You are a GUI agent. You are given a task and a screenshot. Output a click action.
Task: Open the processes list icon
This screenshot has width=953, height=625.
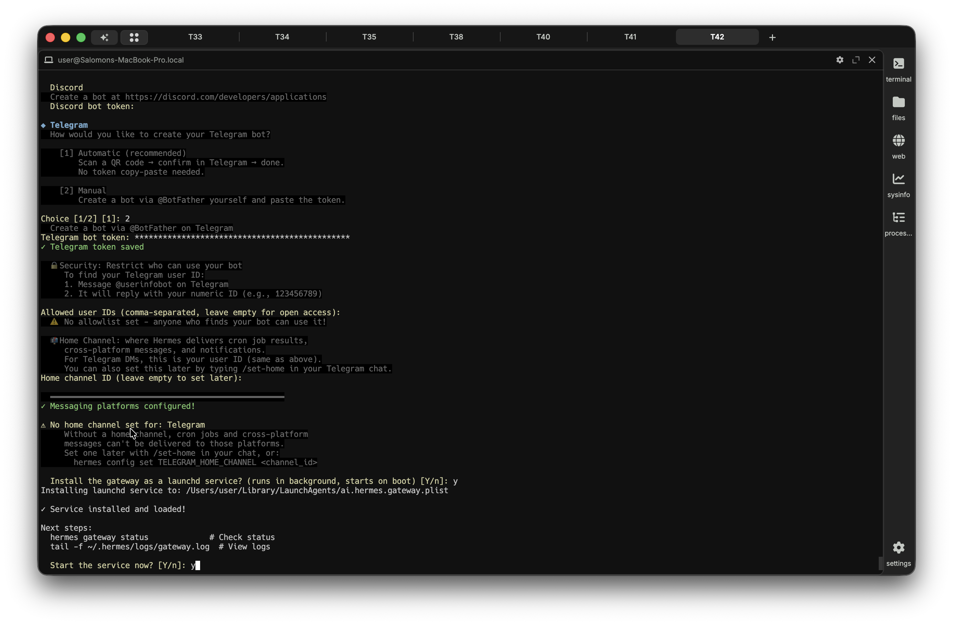[x=898, y=223]
